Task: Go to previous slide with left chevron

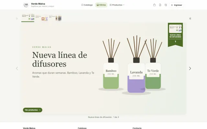Action: click(17, 68)
